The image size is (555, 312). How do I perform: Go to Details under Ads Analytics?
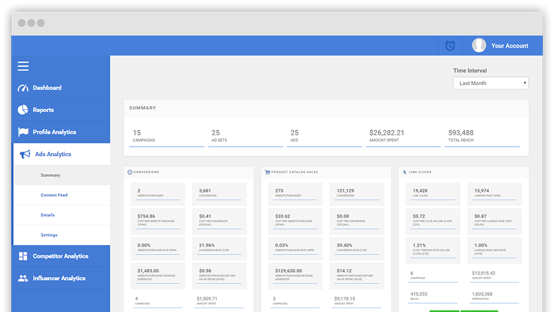pos(47,215)
